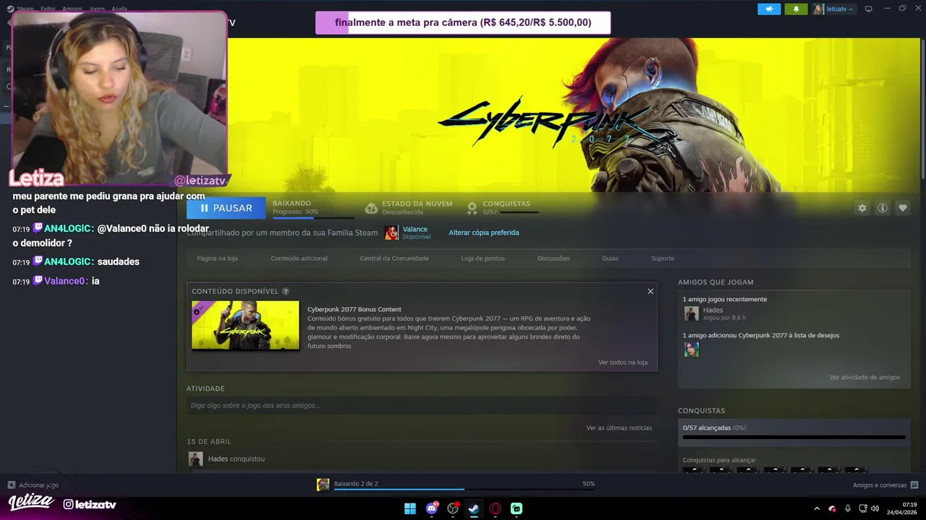Viewport: 926px width, 520px height.
Task: Click the Alterar cópia preferida link
Action: (x=484, y=233)
